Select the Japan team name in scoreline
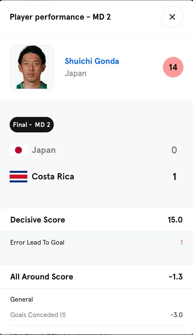This screenshot has height=335, width=193. click(44, 150)
